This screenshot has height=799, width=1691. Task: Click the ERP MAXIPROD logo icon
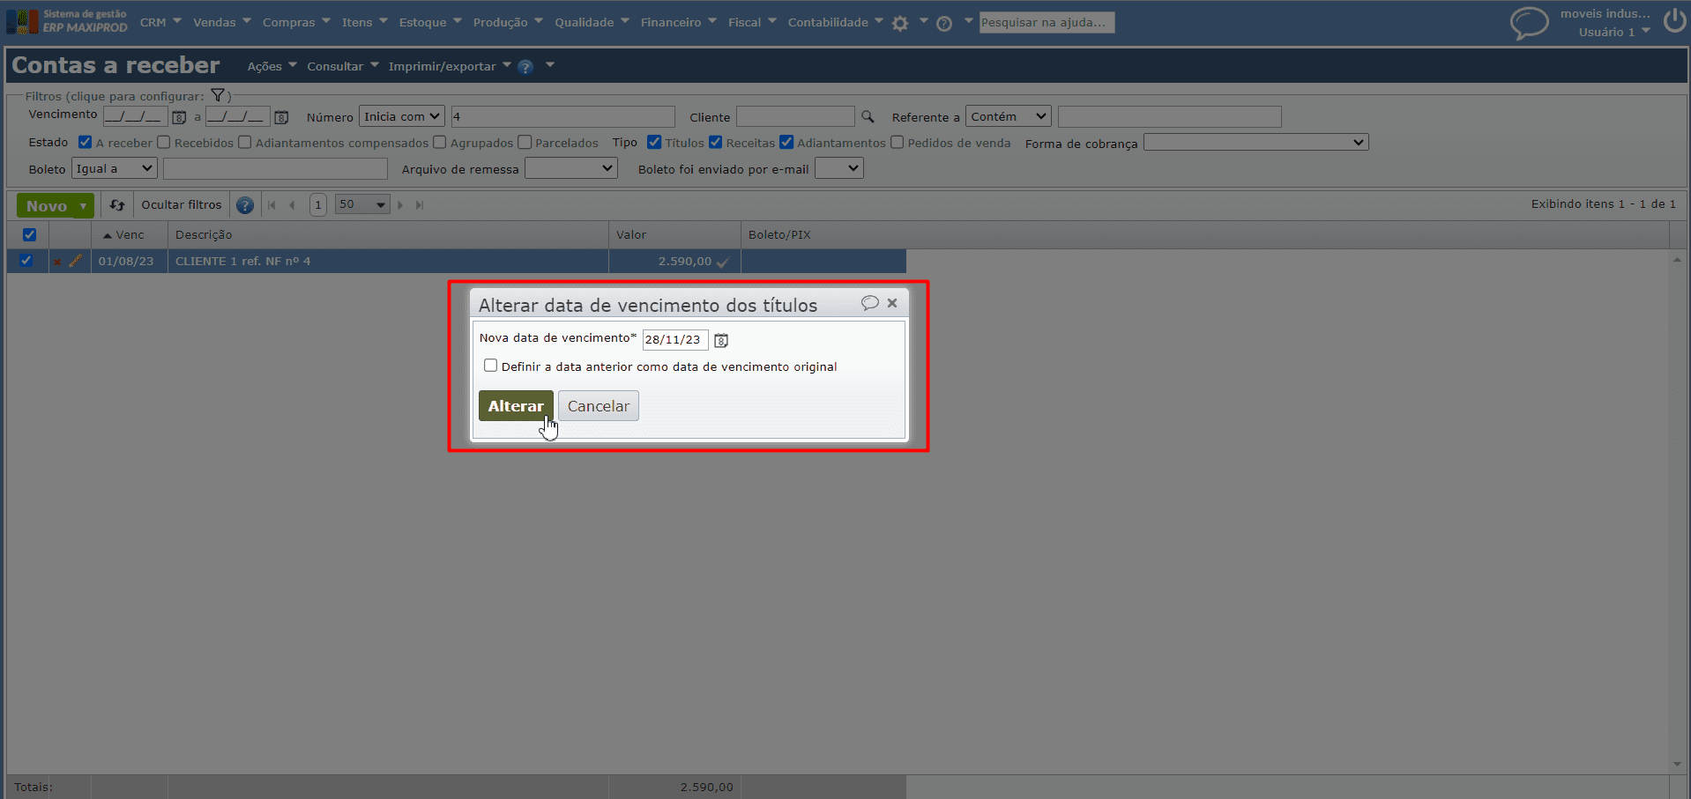tap(22, 21)
